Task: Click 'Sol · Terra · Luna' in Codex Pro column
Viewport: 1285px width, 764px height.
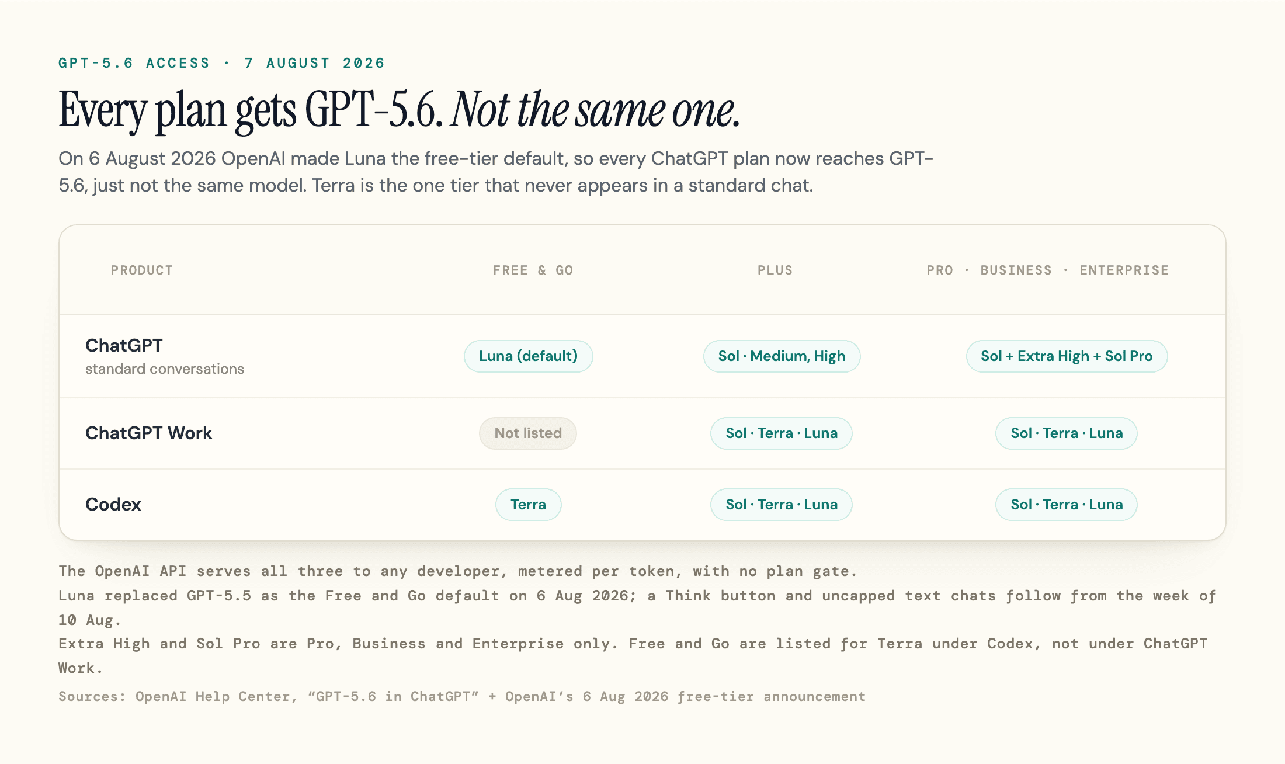Action: (x=1067, y=505)
